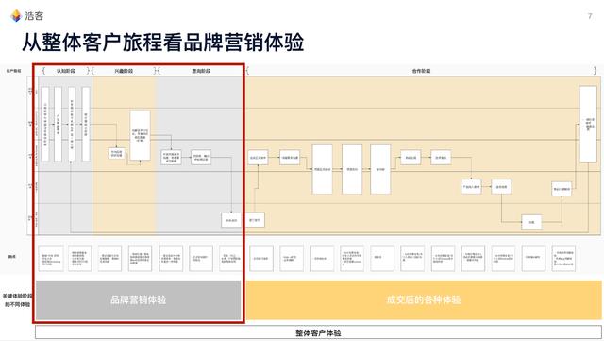This screenshot has width=604, height=341.
Task: Select the last touchpoint card in 触点 row
Action: (x=563, y=258)
